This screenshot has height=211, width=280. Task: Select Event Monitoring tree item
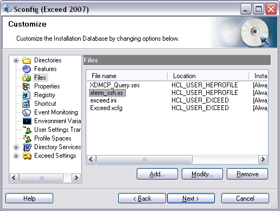[56, 112]
